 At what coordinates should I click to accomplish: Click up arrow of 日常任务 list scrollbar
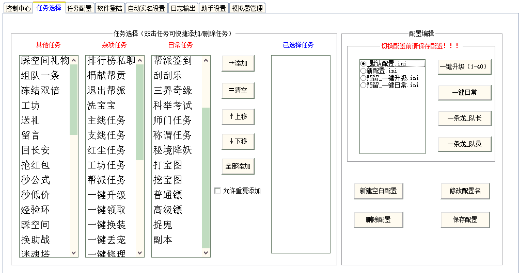206,60
